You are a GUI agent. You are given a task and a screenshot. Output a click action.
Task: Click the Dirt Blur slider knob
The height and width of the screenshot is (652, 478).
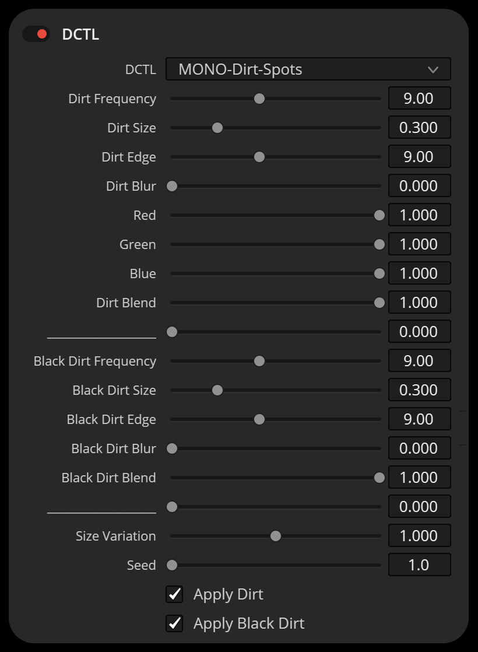(x=172, y=186)
